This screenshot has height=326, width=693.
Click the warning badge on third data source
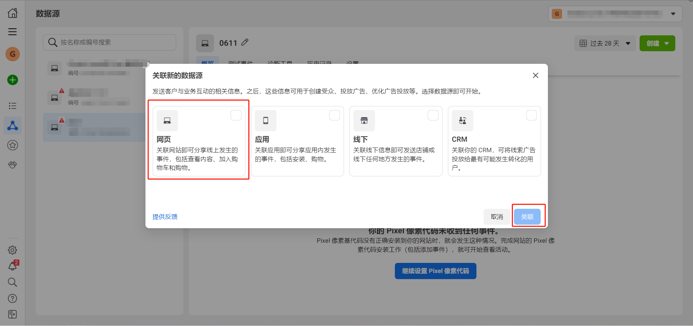pyautogui.click(x=62, y=120)
